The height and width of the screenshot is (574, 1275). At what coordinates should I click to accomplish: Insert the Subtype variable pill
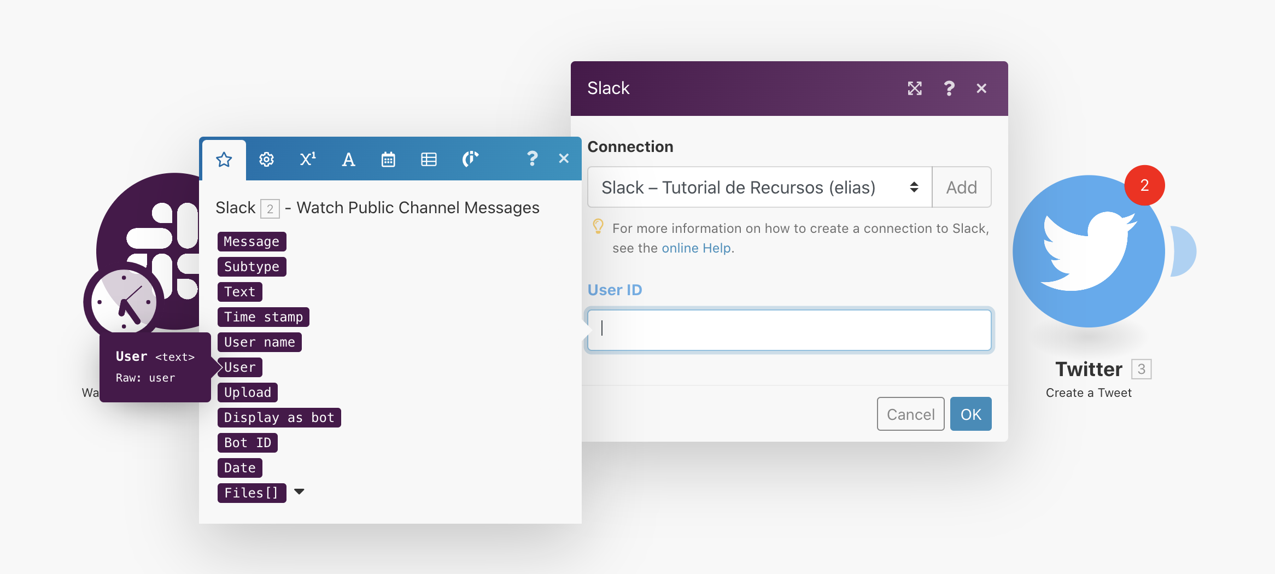pyautogui.click(x=252, y=267)
